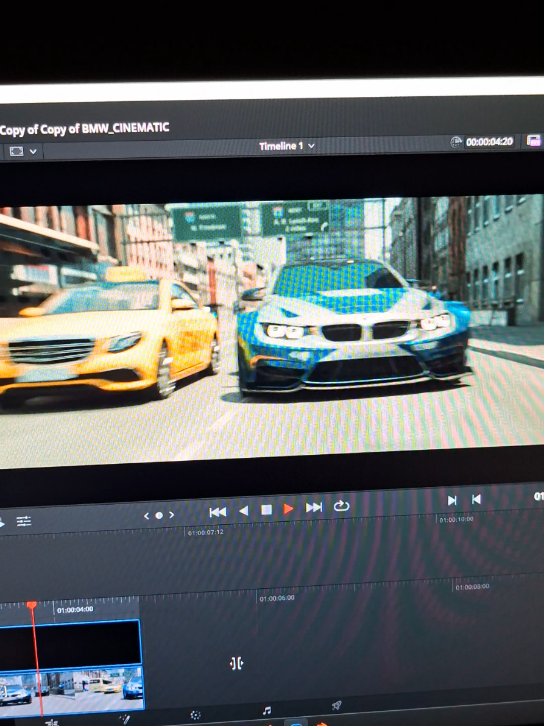Viewport: 544px width, 726px height.
Task: Go to first frame of timeline
Action: (218, 512)
